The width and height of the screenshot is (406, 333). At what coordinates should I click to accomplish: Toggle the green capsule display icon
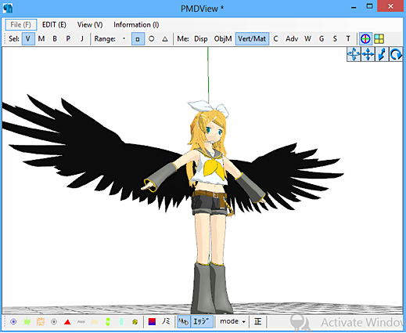pos(108,322)
